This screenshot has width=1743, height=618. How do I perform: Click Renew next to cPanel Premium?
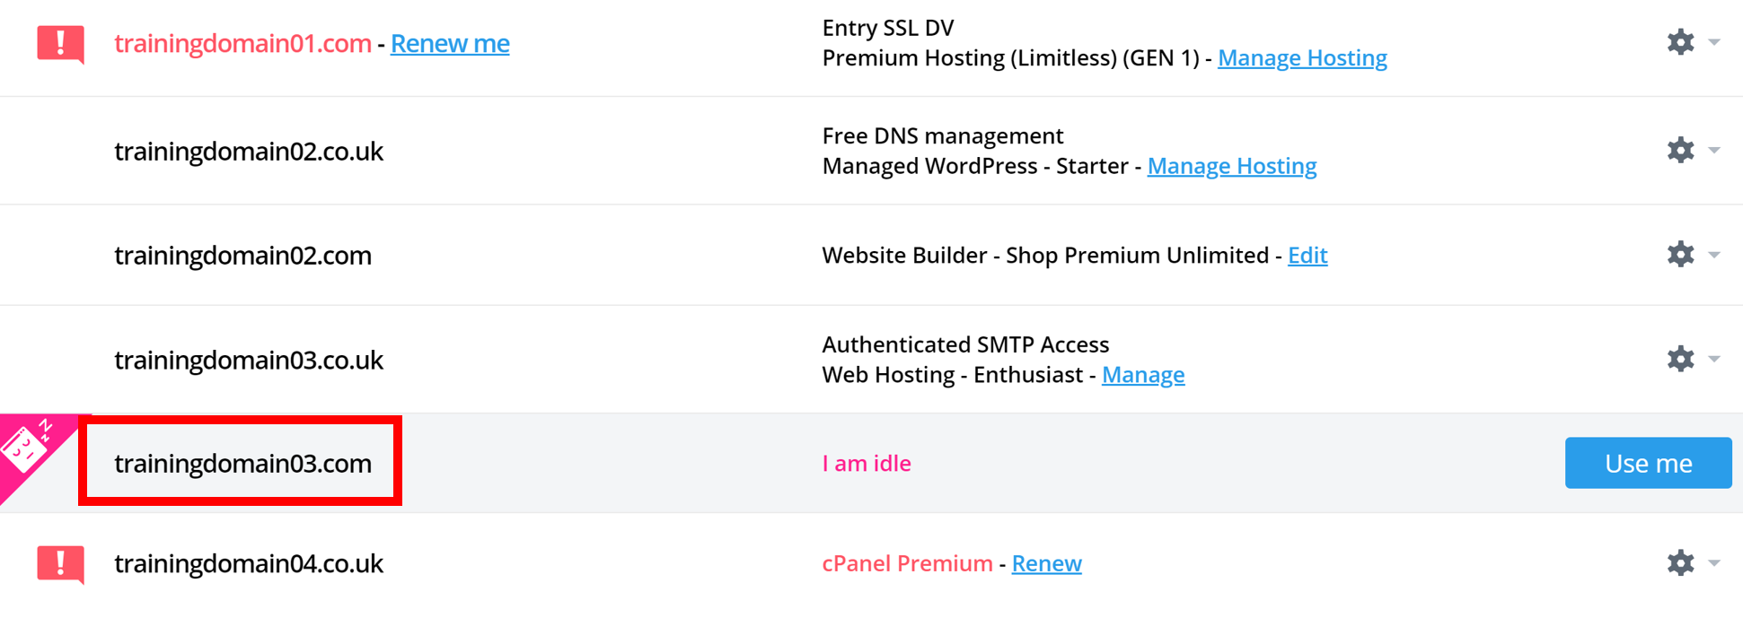1046,563
